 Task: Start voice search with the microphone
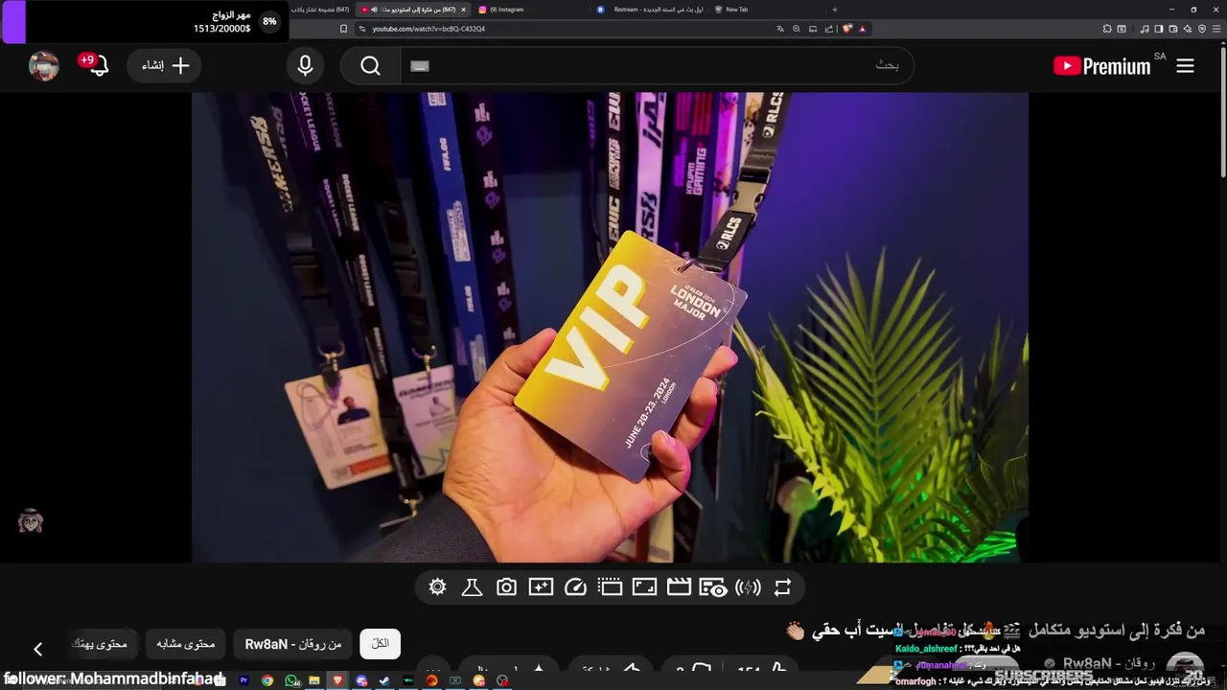[305, 65]
